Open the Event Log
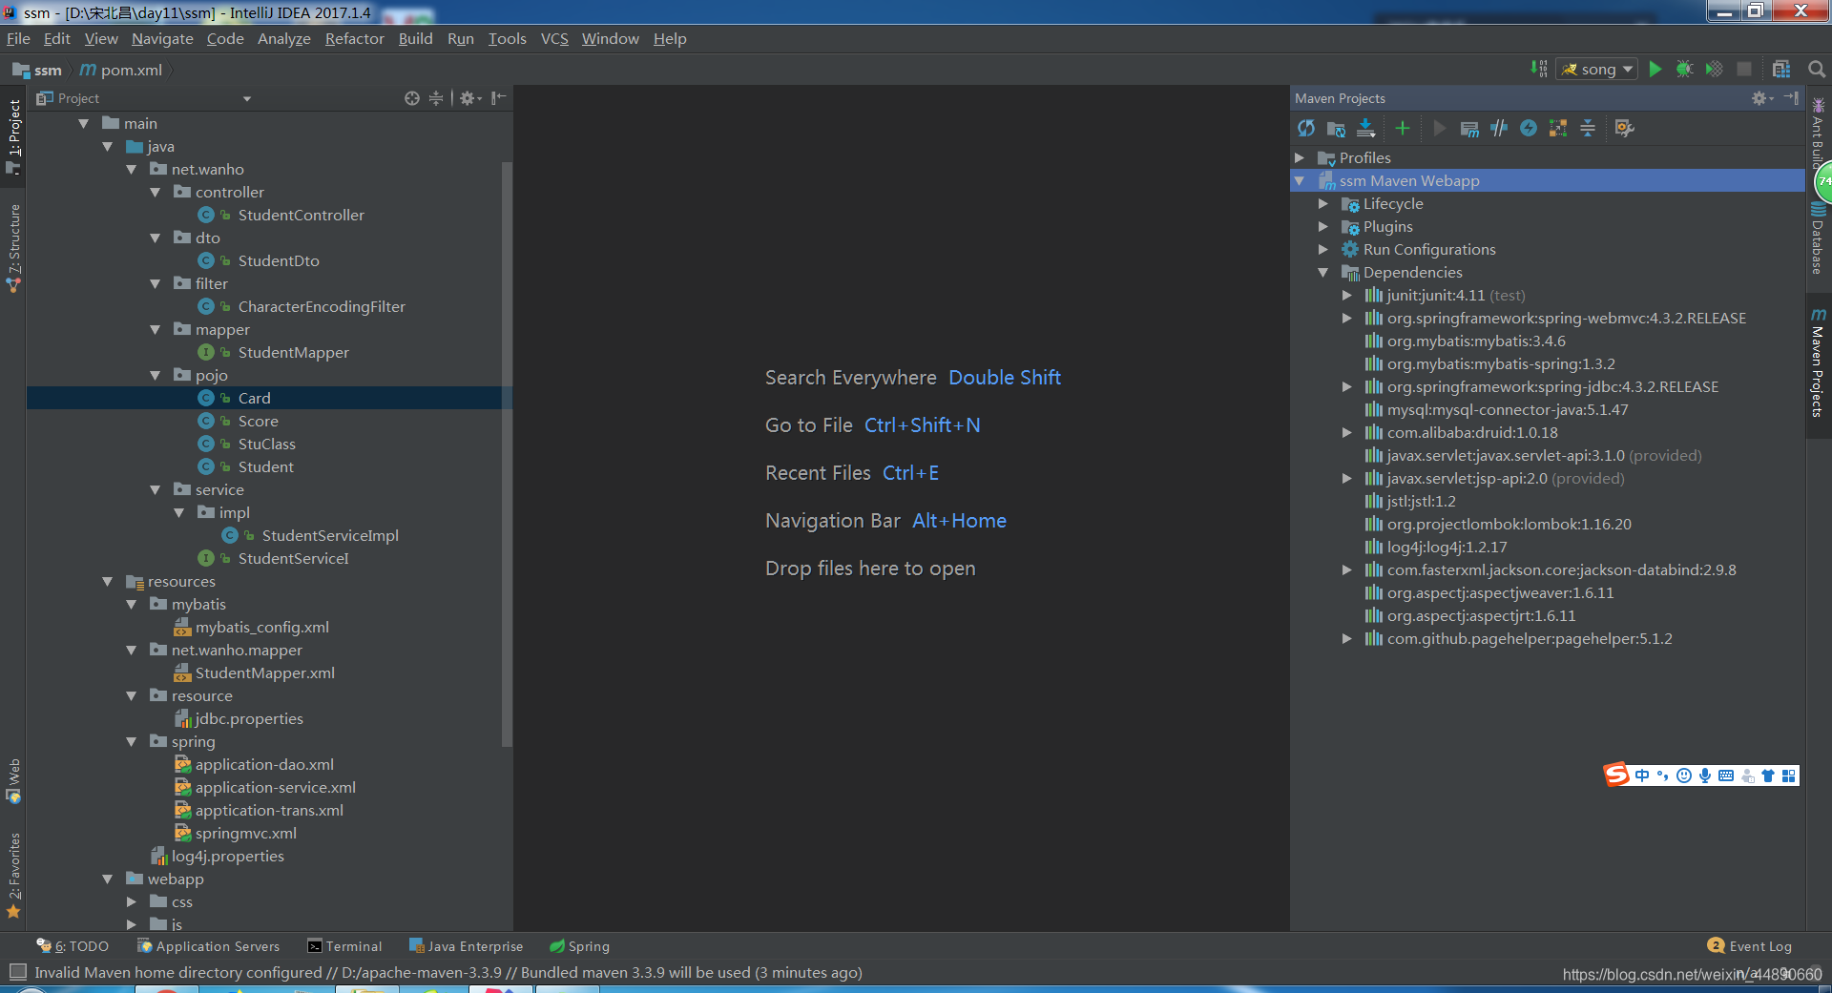1832x993 pixels. pos(1750,946)
